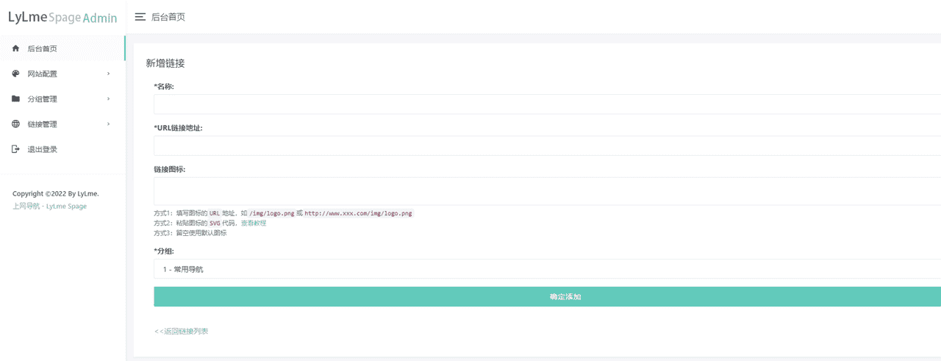941x361 pixels.
Task: Expand the 网站配置 chevron arrow
Action: 108,74
